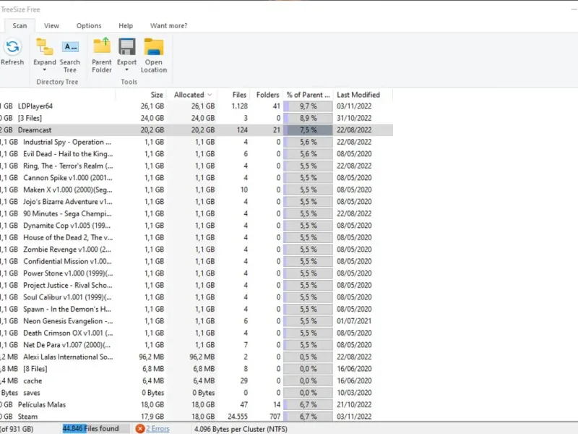
Task: Open the Export dropdown arrow
Action: coord(127,69)
